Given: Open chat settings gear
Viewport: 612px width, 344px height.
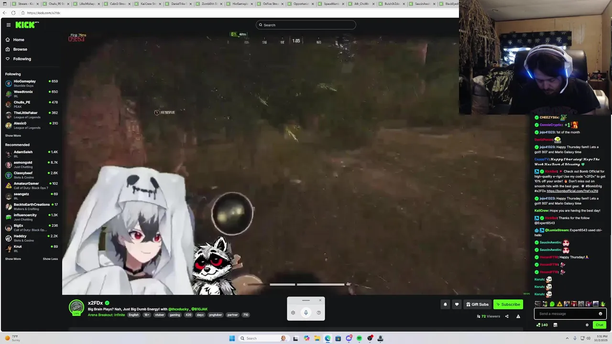Looking at the screenshot, I should coord(587,325).
